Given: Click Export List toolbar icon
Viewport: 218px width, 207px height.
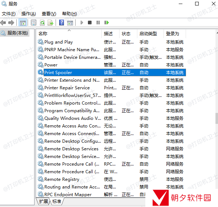Looking at the screenshot, I should click(x=51, y=23).
